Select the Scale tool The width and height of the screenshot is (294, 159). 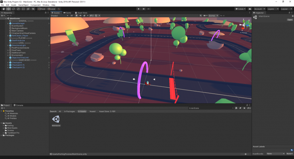[19, 9]
